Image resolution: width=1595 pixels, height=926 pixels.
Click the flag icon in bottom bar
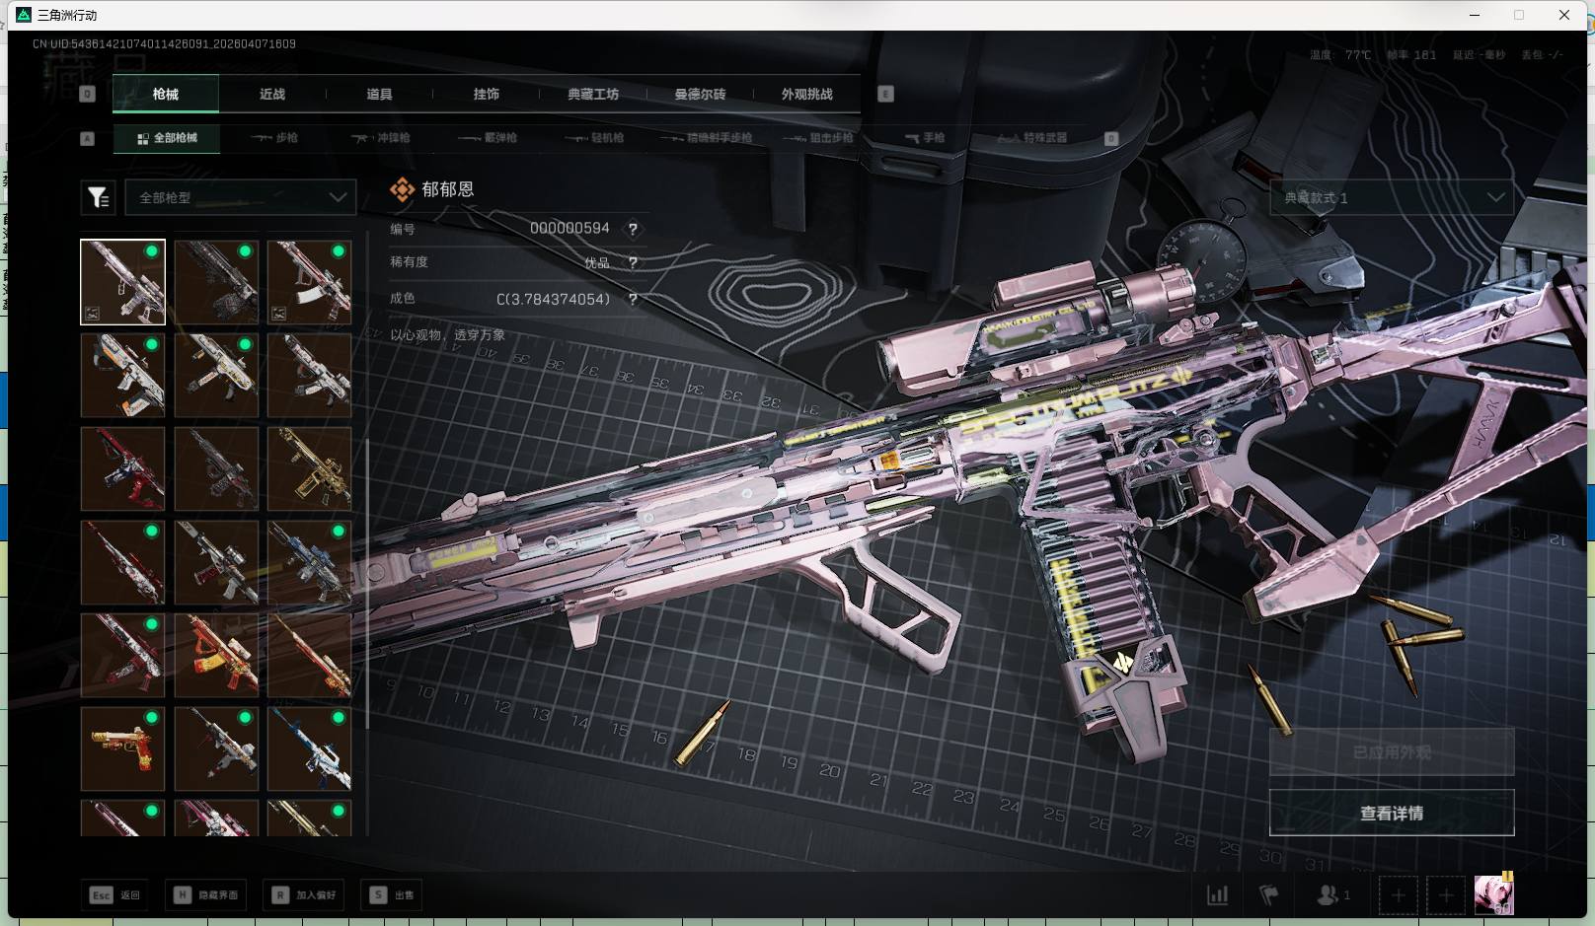pos(1269,894)
